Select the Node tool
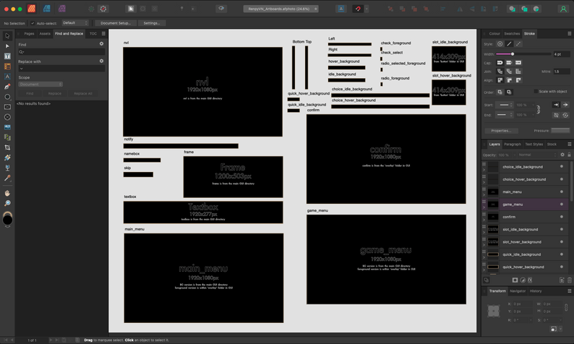574x344 pixels. point(7,46)
